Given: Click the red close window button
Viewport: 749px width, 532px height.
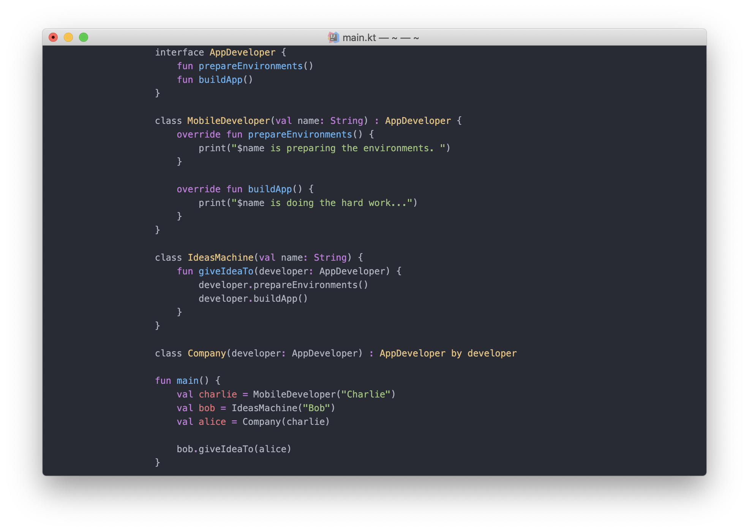Looking at the screenshot, I should coord(53,37).
